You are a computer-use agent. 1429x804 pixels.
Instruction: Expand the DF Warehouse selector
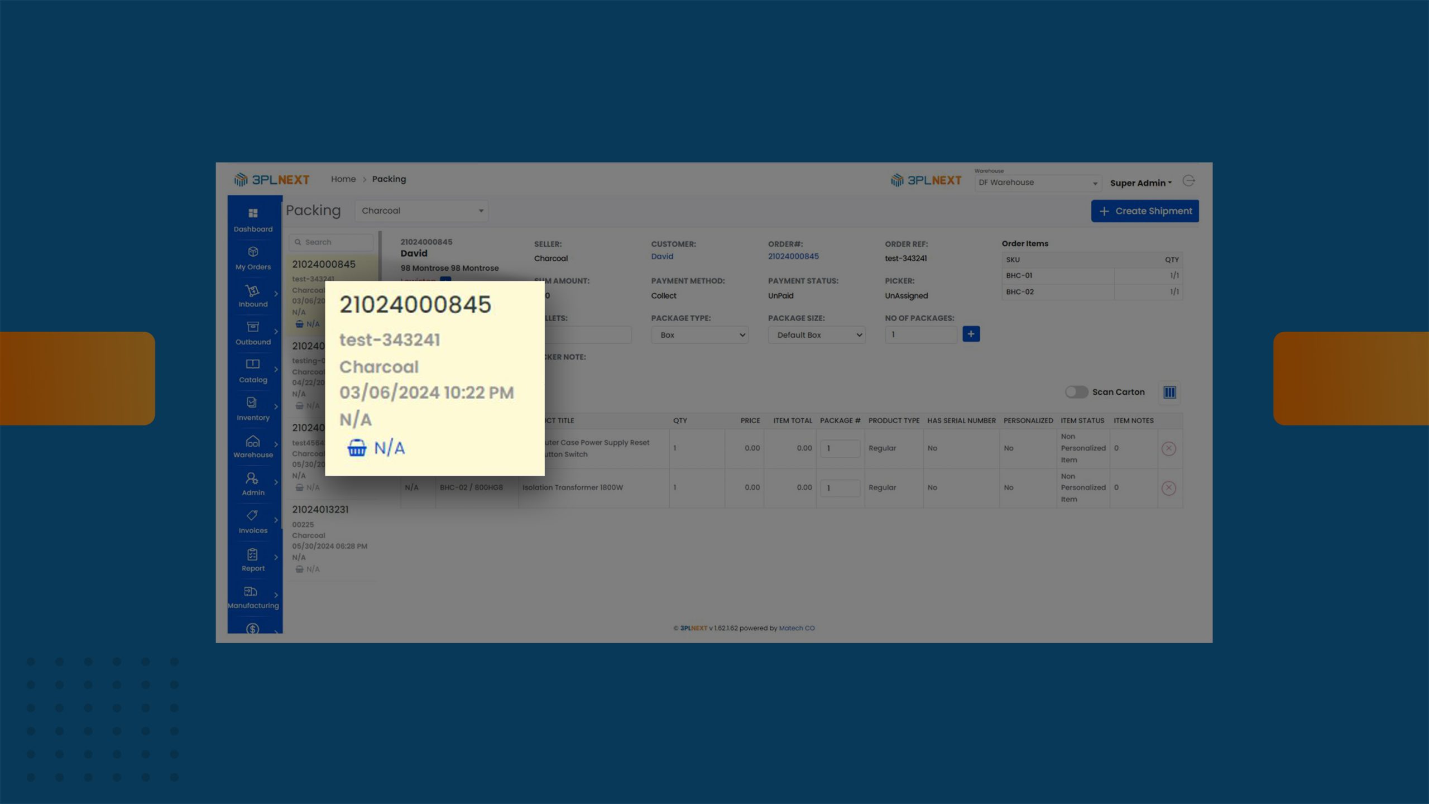point(1037,183)
